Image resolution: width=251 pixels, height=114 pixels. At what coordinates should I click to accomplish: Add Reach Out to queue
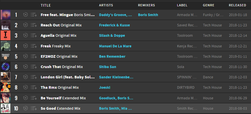(x=34, y=25)
